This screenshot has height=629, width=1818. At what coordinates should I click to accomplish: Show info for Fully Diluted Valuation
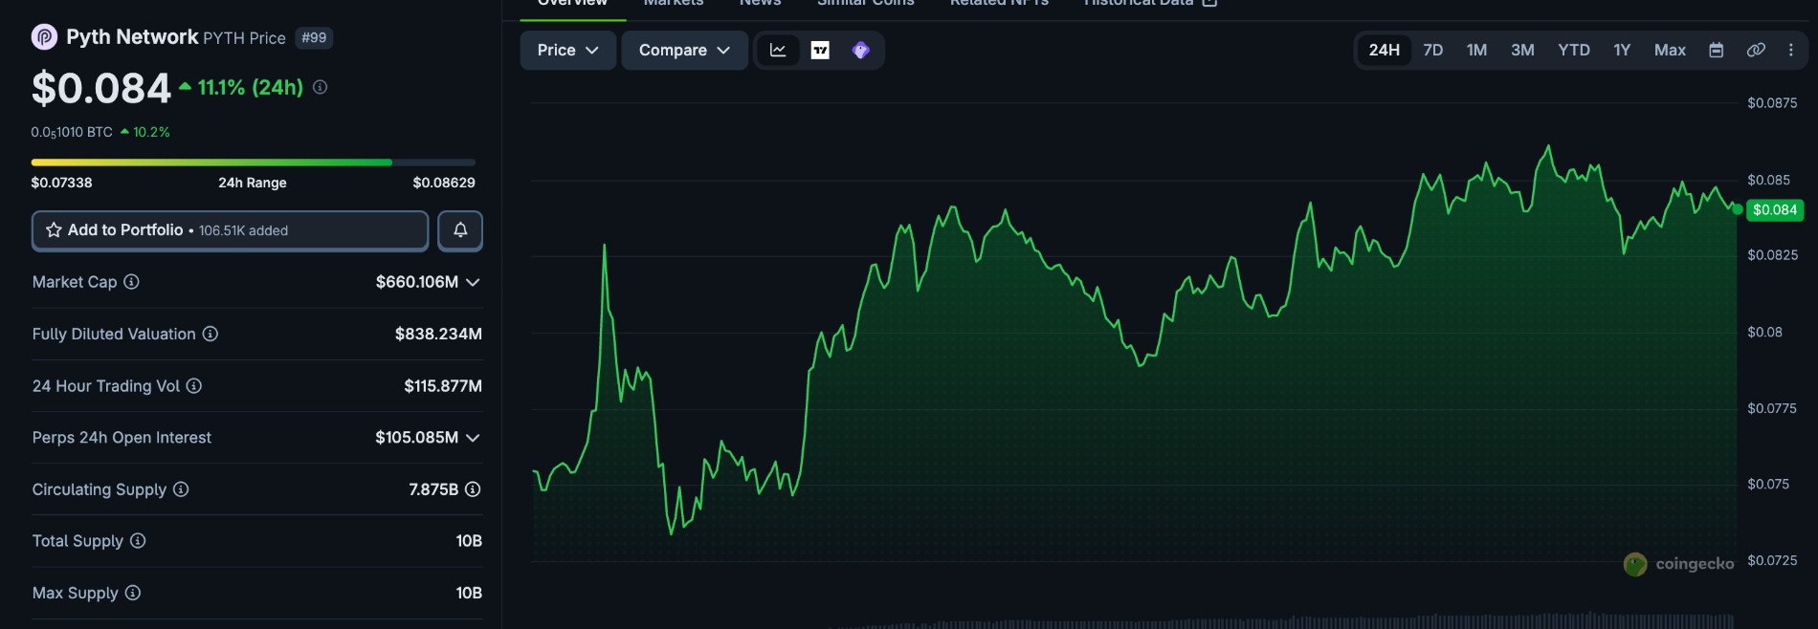coord(211,334)
